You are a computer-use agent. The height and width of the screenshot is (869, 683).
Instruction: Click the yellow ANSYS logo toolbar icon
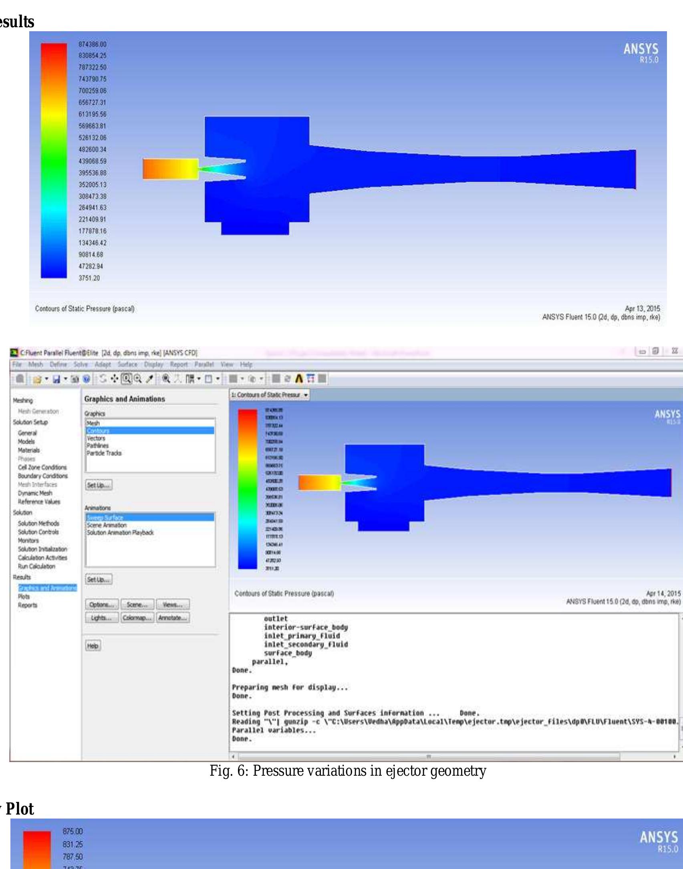[299, 379]
